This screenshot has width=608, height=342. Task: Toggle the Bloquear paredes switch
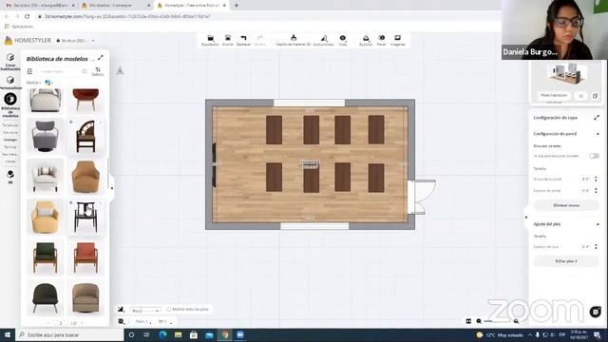point(594,156)
